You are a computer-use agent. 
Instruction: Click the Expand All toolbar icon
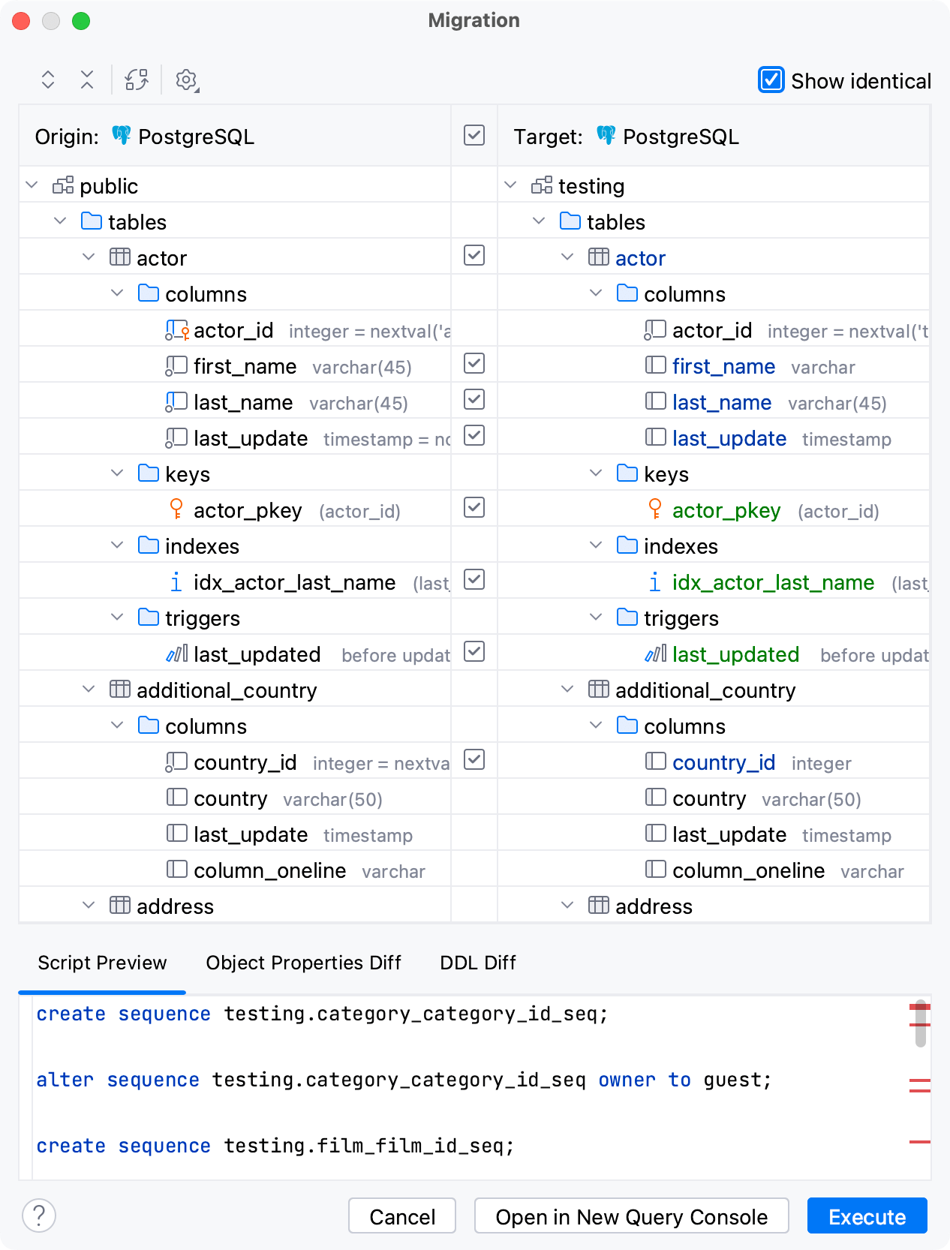click(x=48, y=80)
